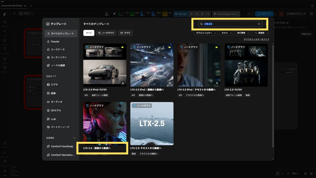Switch to the アプリ filter tab
This screenshot has height=178, width=316.
click(x=125, y=33)
